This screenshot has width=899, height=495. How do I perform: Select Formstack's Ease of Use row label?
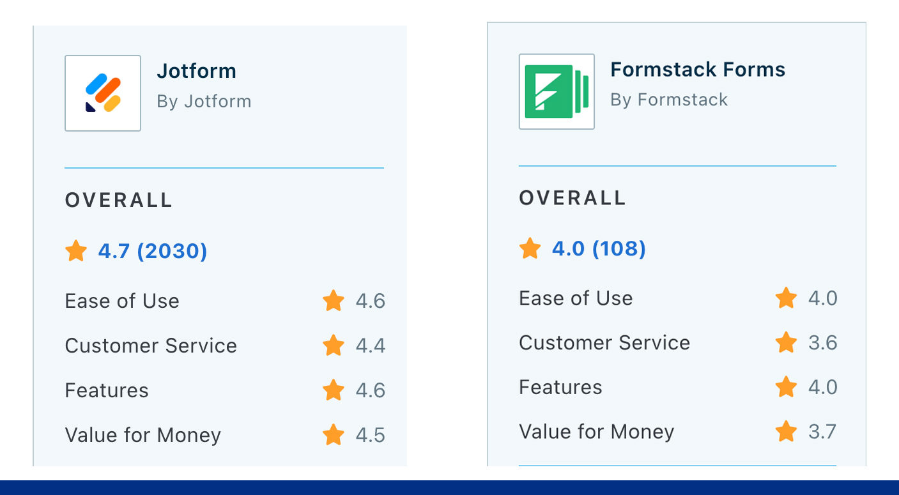[x=576, y=298]
